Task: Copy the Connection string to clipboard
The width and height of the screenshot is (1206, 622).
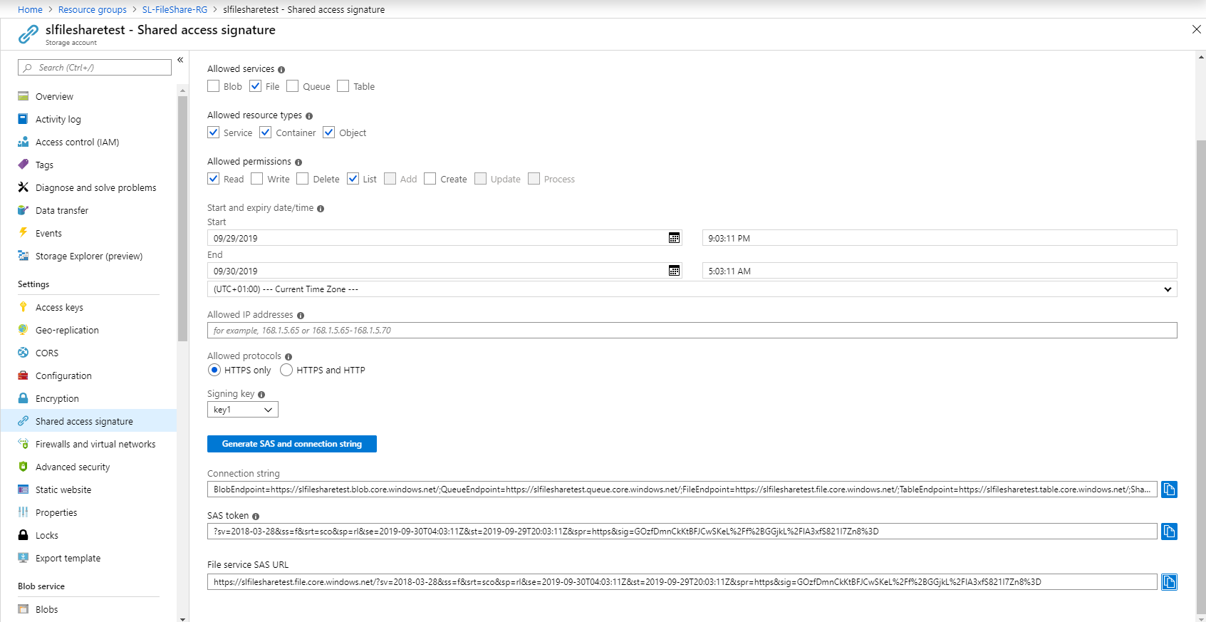Action: pyautogui.click(x=1169, y=489)
